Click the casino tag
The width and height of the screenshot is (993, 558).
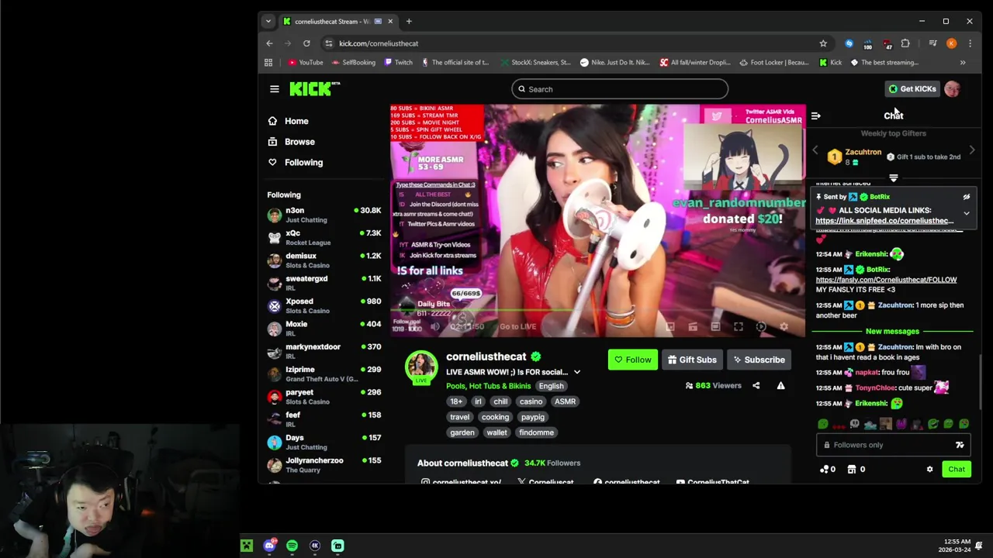[531, 401]
